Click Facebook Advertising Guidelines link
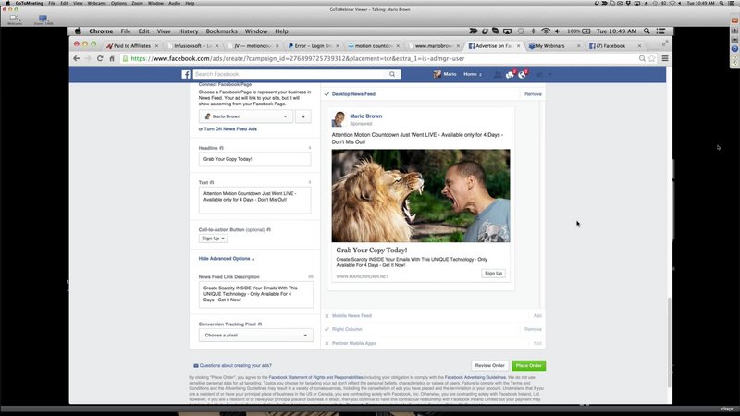Image resolution: width=740 pixels, height=416 pixels. click(475, 378)
